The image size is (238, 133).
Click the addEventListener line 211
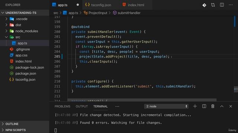pyautogui.click(x=135, y=86)
